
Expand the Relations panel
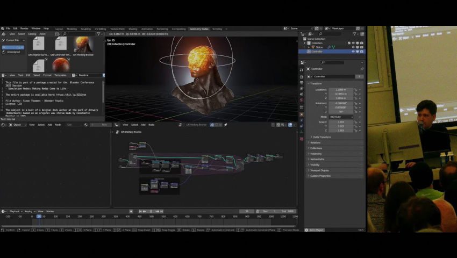click(316, 143)
